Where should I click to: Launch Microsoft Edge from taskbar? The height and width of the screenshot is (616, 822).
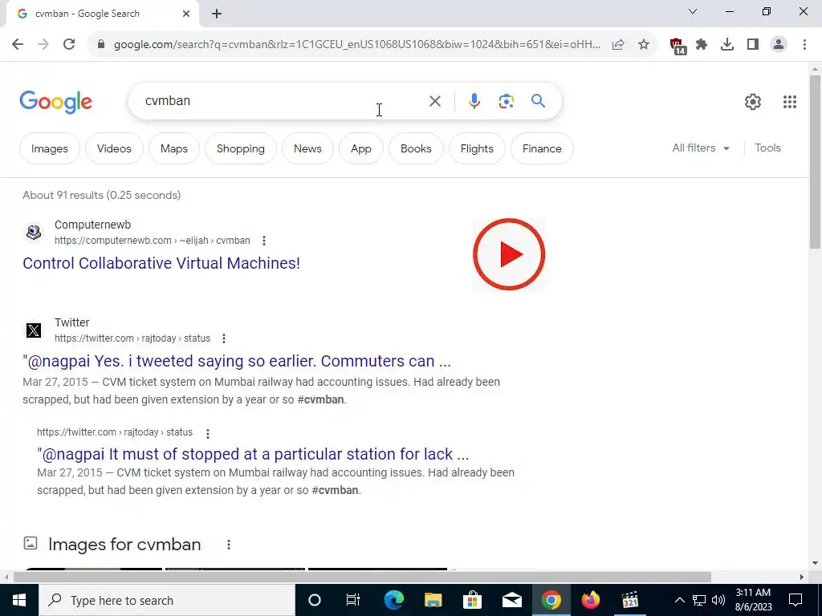[393, 600]
